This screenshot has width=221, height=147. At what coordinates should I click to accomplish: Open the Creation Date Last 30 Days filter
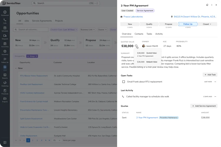point(64,30)
